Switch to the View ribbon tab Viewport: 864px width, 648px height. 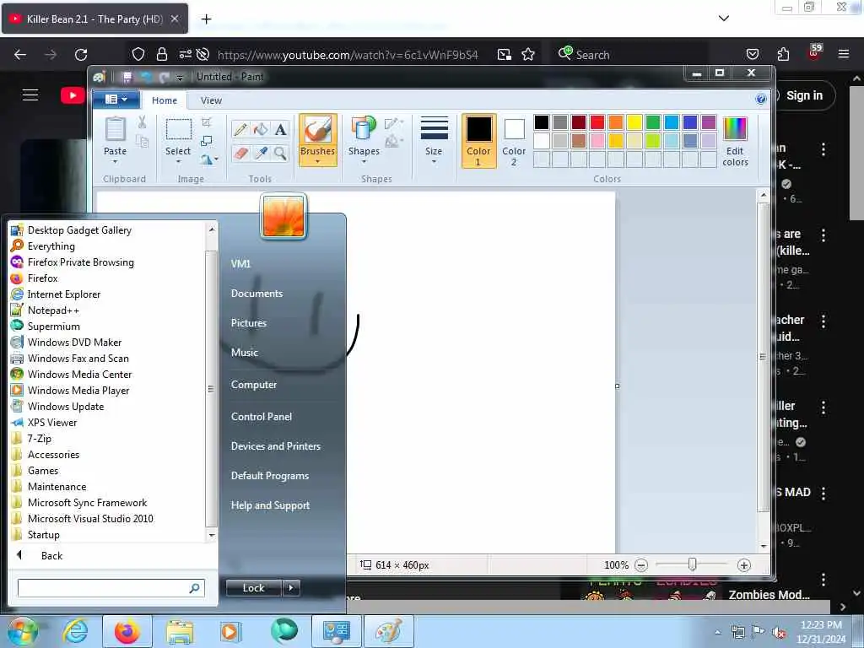point(211,100)
